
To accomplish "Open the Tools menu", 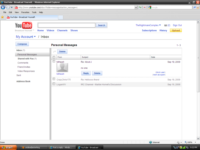I will 34,12.
